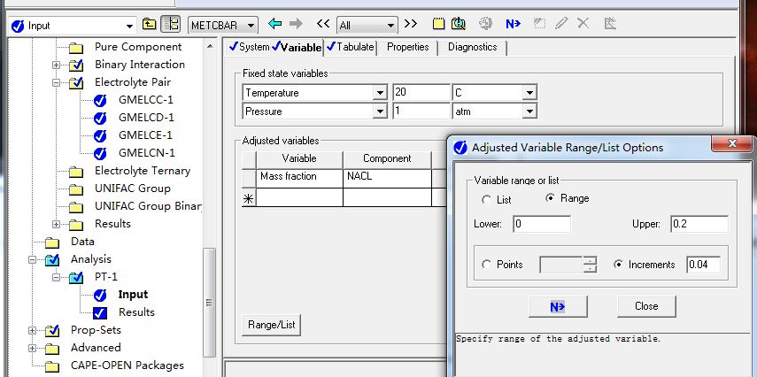Image resolution: width=757 pixels, height=377 pixels.
Task: Open the GMELCC-1 electrolyte pair item
Action: tap(146, 100)
